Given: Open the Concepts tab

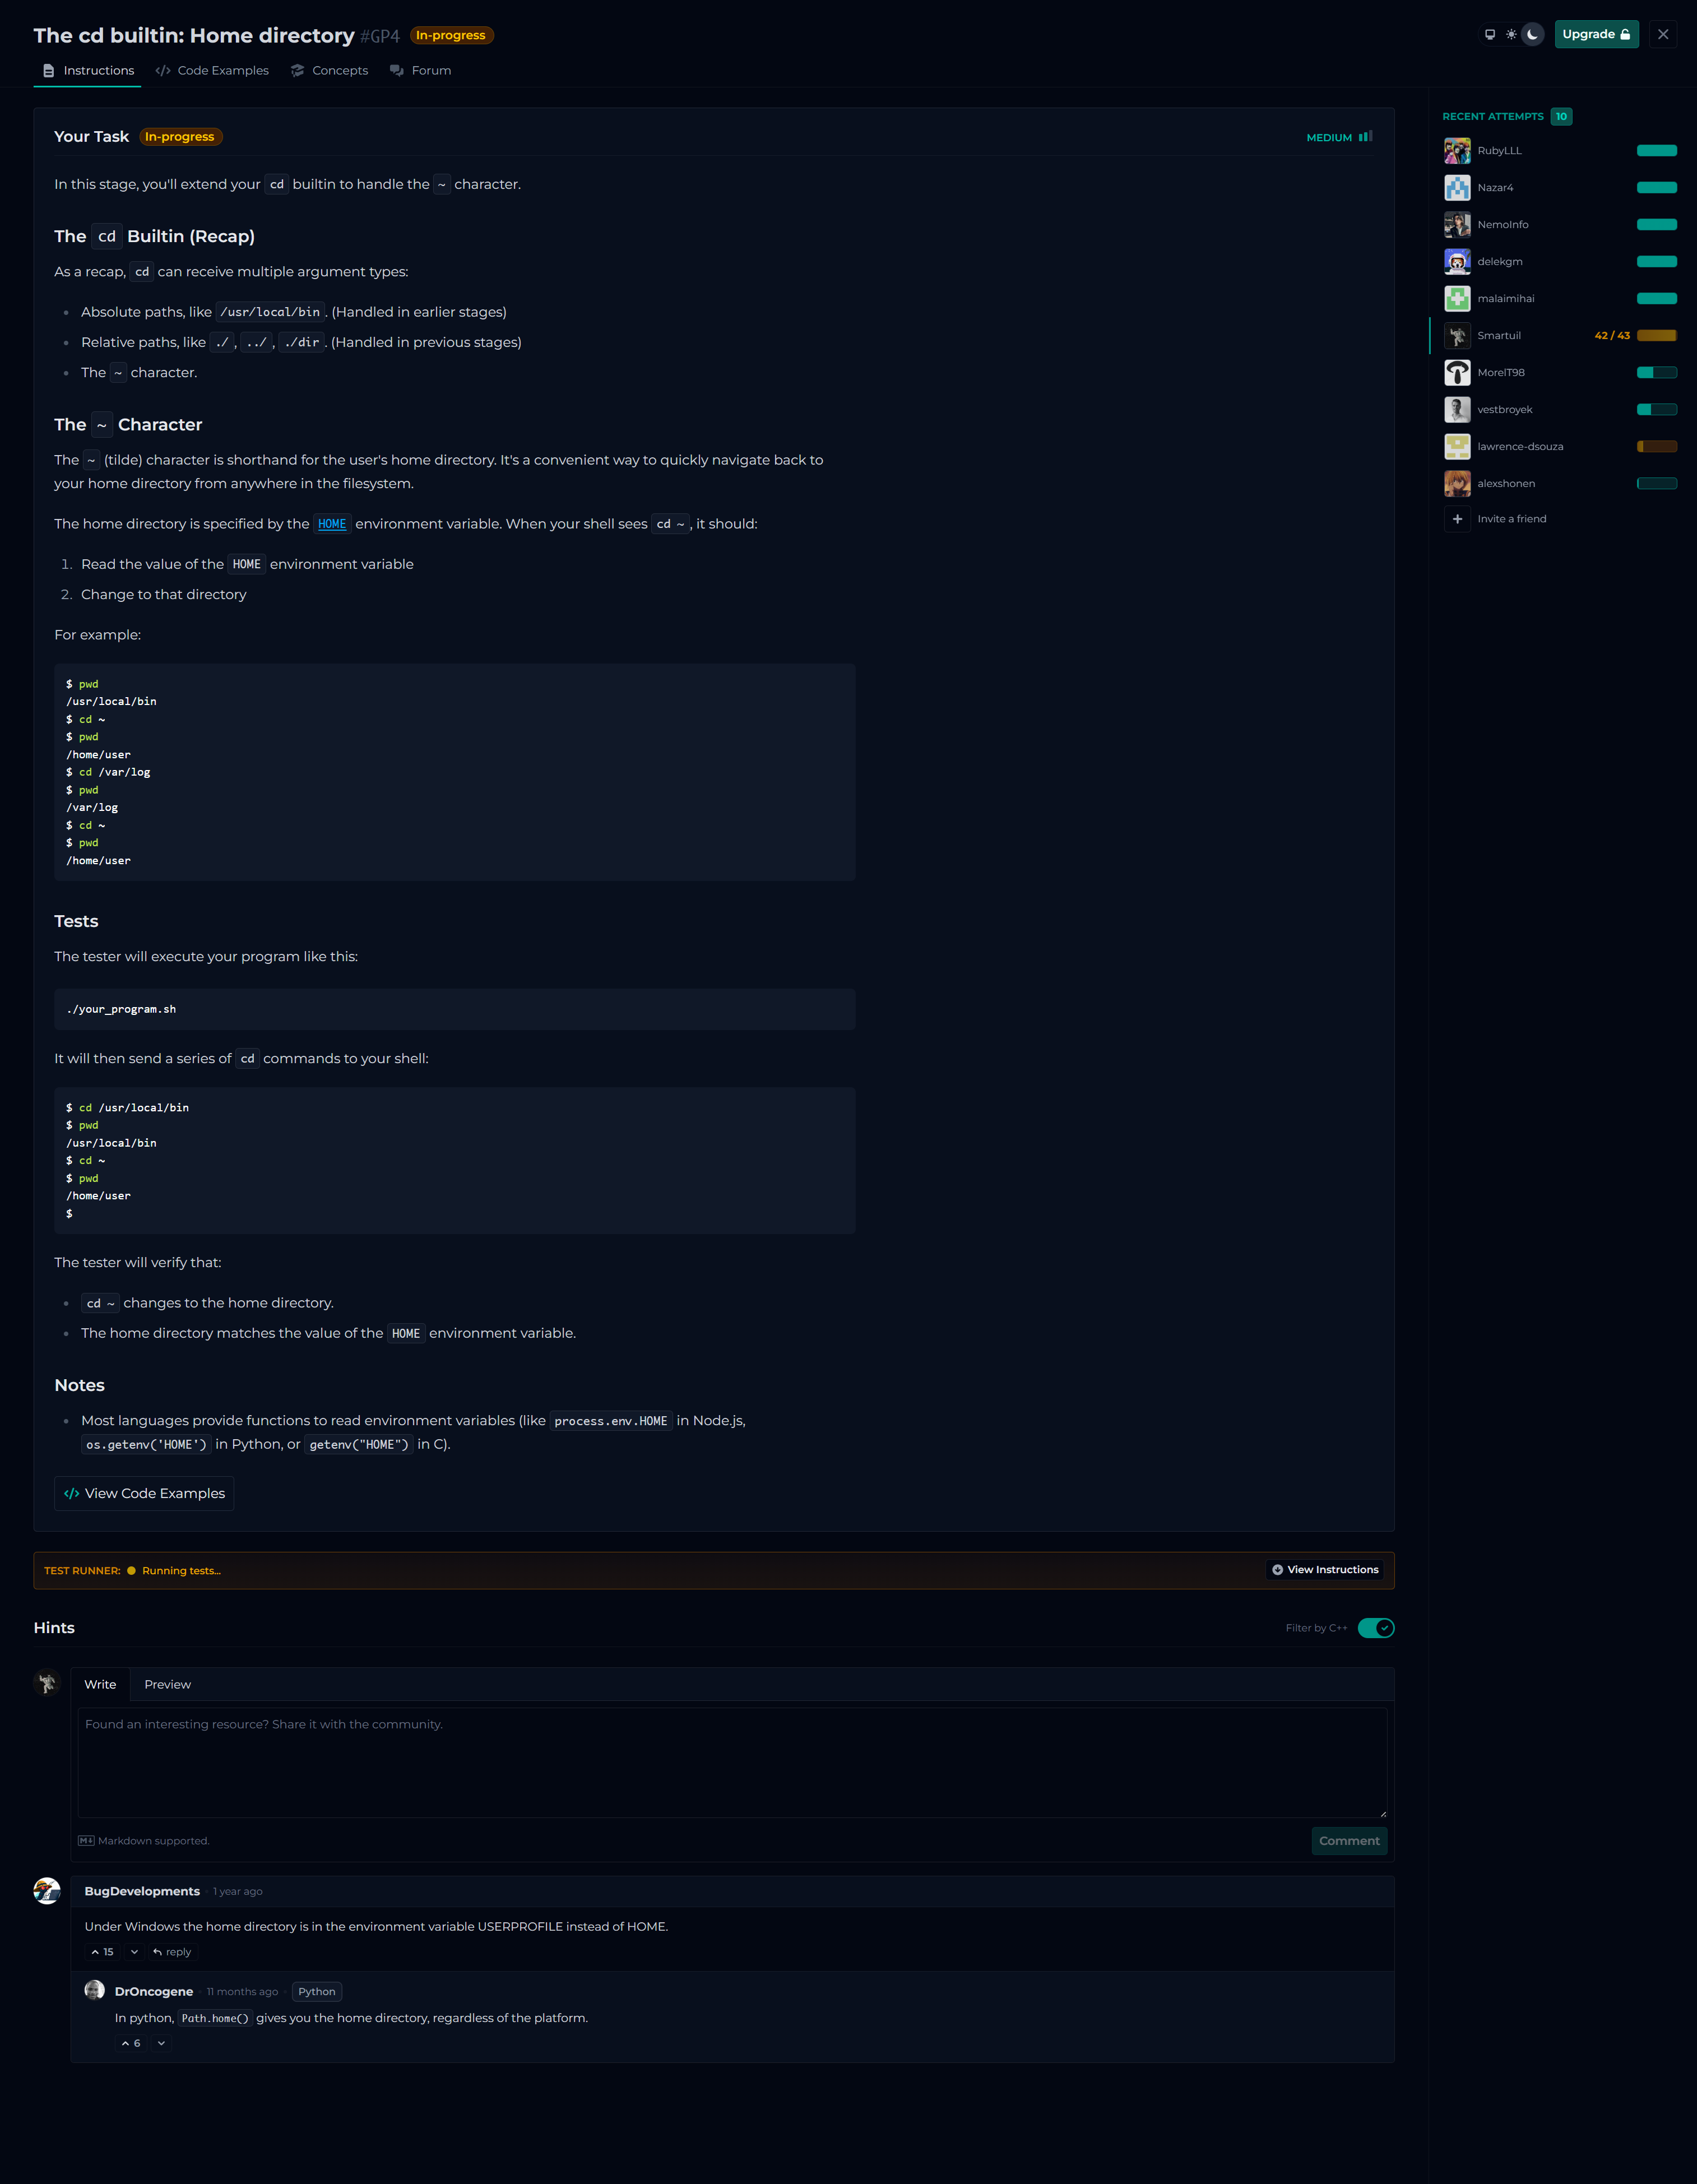Looking at the screenshot, I should click(329, 71).
